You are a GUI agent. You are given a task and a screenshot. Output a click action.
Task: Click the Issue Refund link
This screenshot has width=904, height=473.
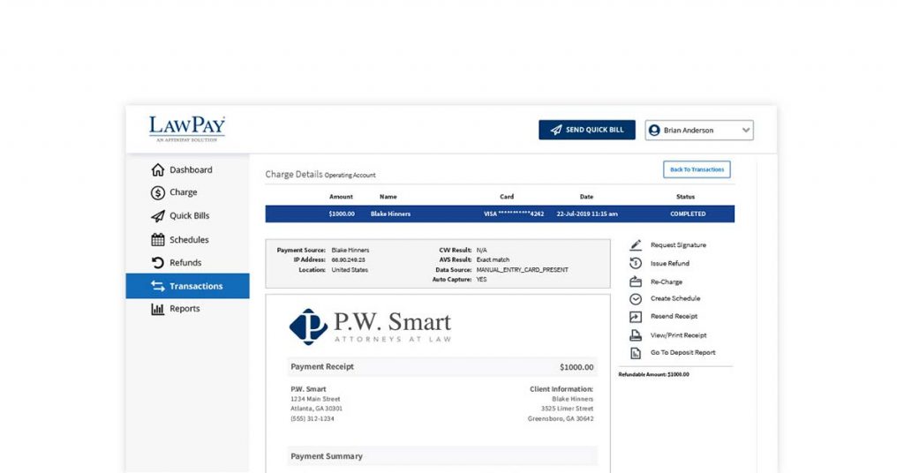point(670,263)
